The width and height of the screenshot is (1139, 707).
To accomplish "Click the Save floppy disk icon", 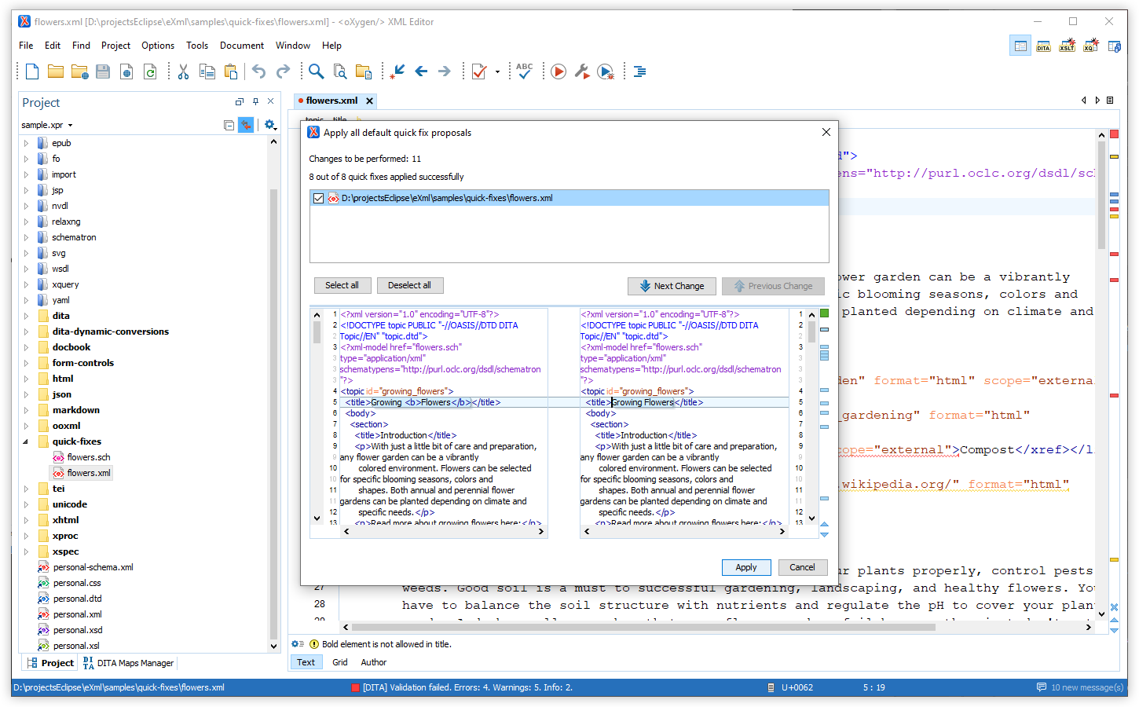I will coord(103,71).
